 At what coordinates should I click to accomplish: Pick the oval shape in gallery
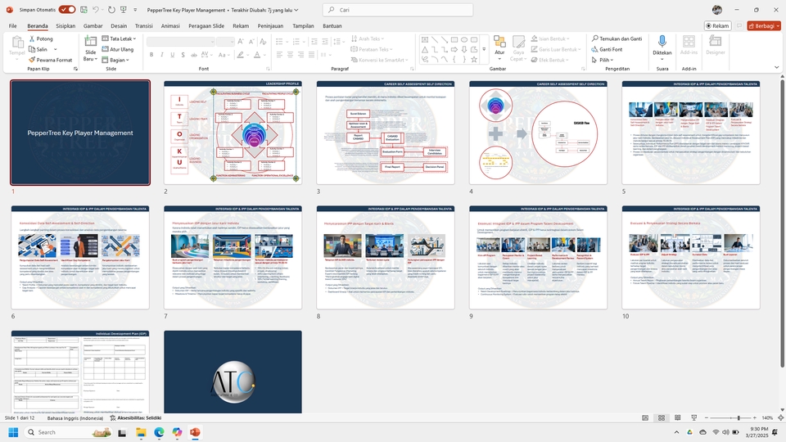[464, 39]
